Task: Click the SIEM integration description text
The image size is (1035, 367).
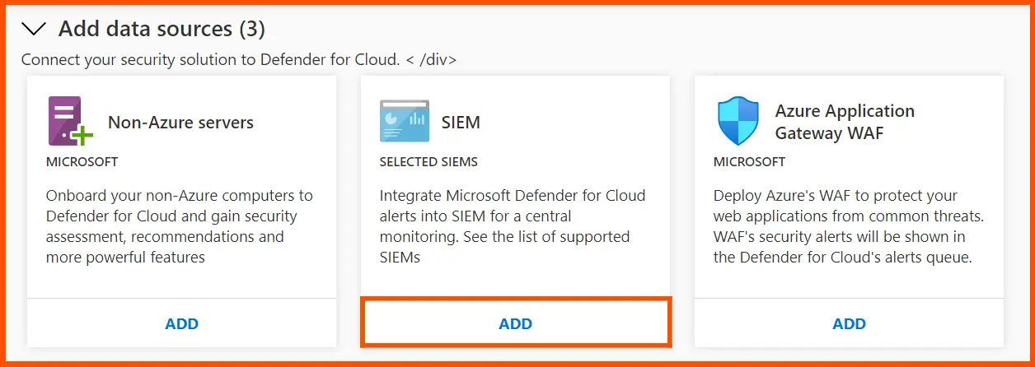Action: point(513,226)
